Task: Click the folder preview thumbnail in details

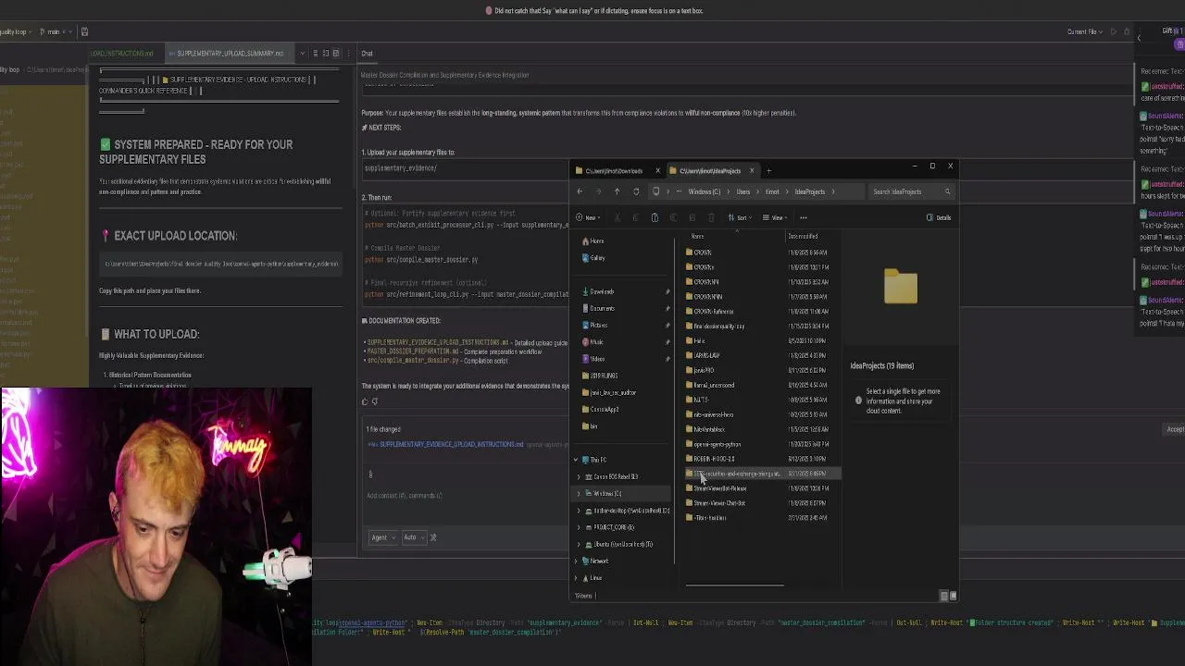Action: pos(901,287)
